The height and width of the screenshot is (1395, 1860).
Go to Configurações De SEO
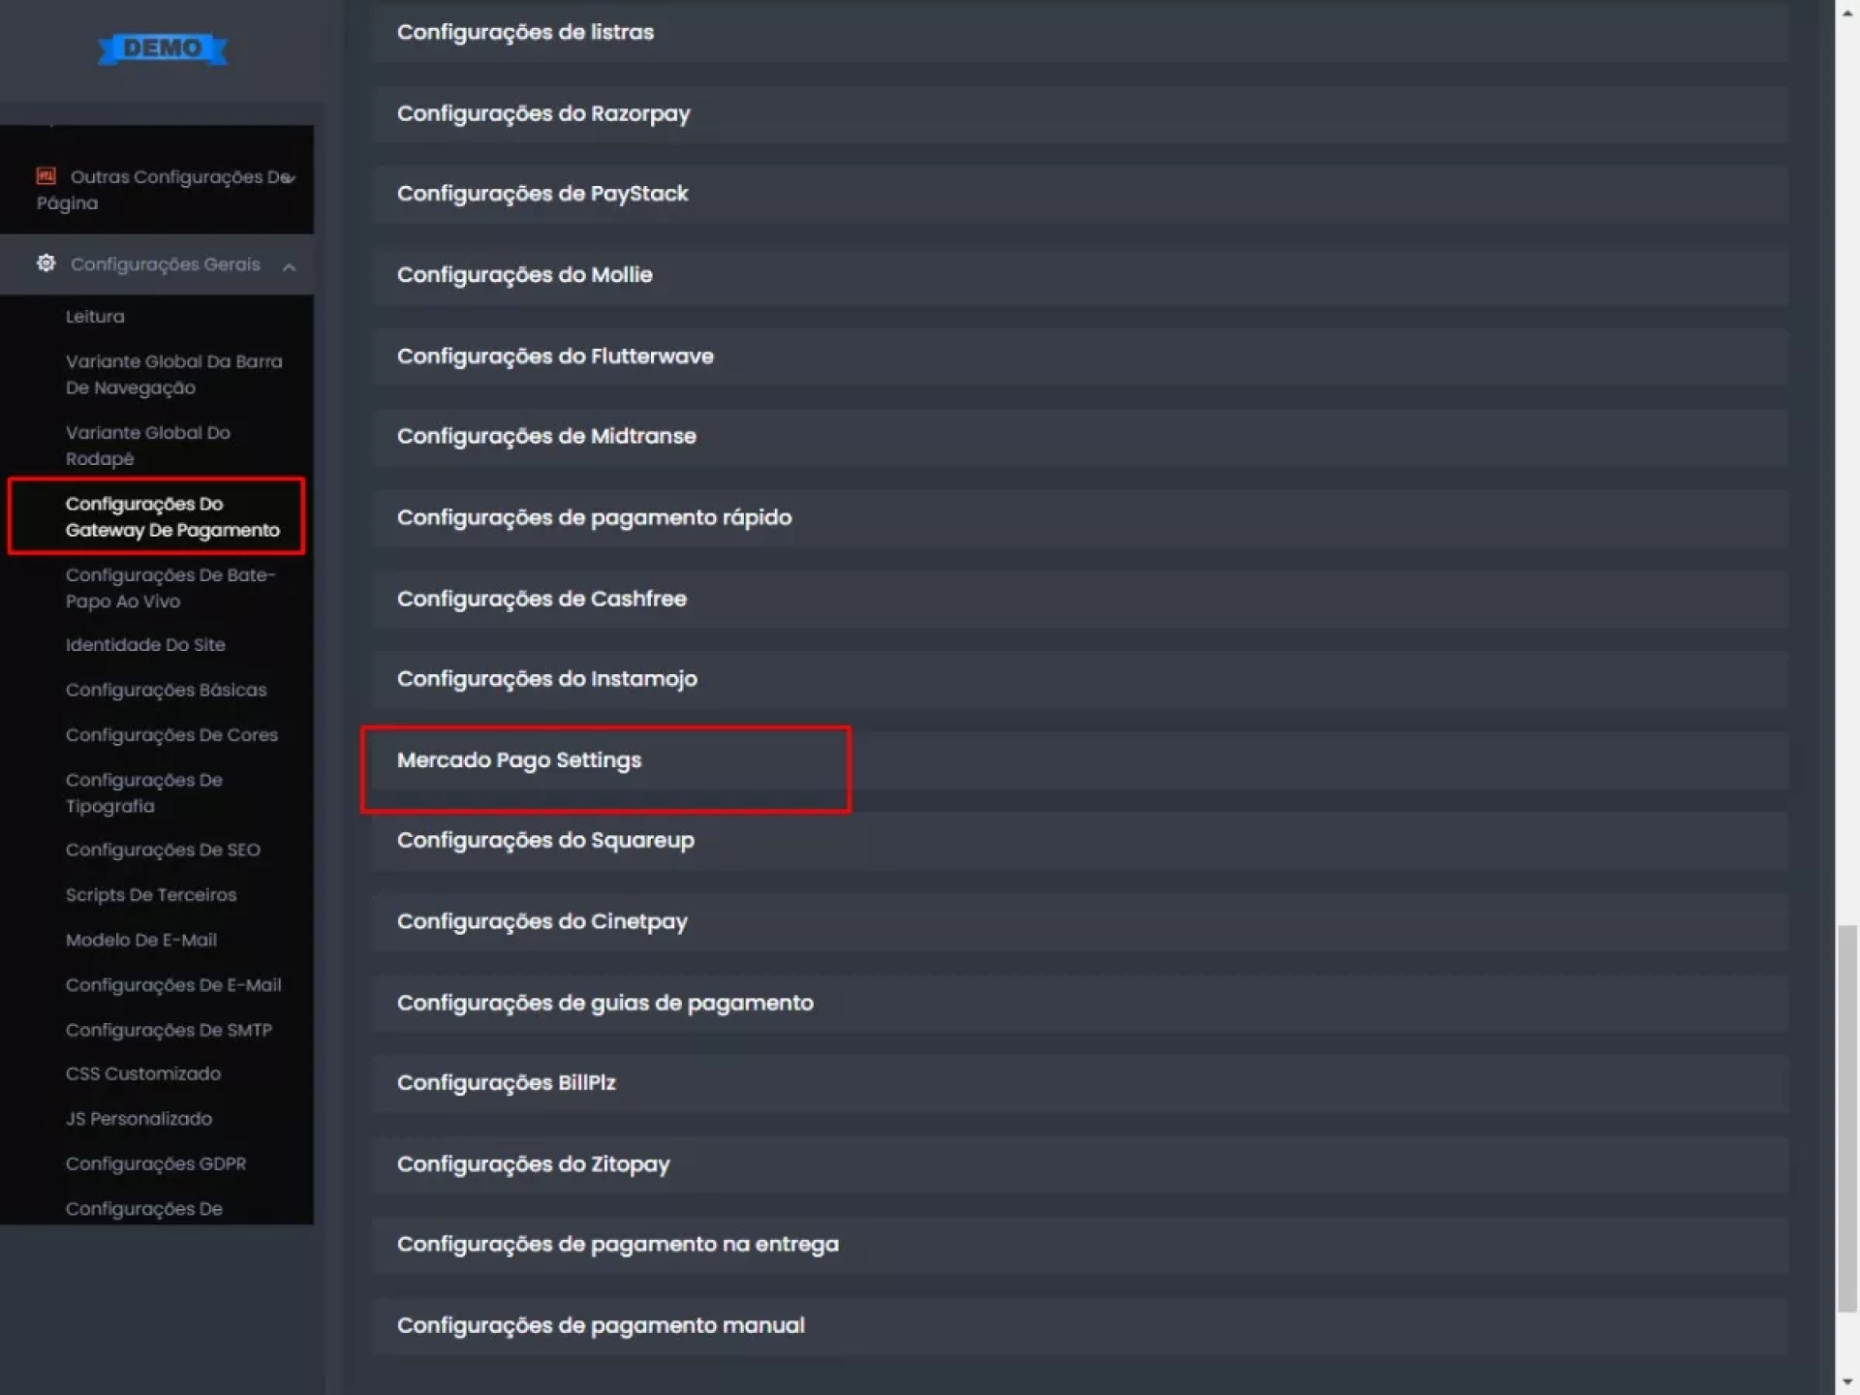coord(163,851)
